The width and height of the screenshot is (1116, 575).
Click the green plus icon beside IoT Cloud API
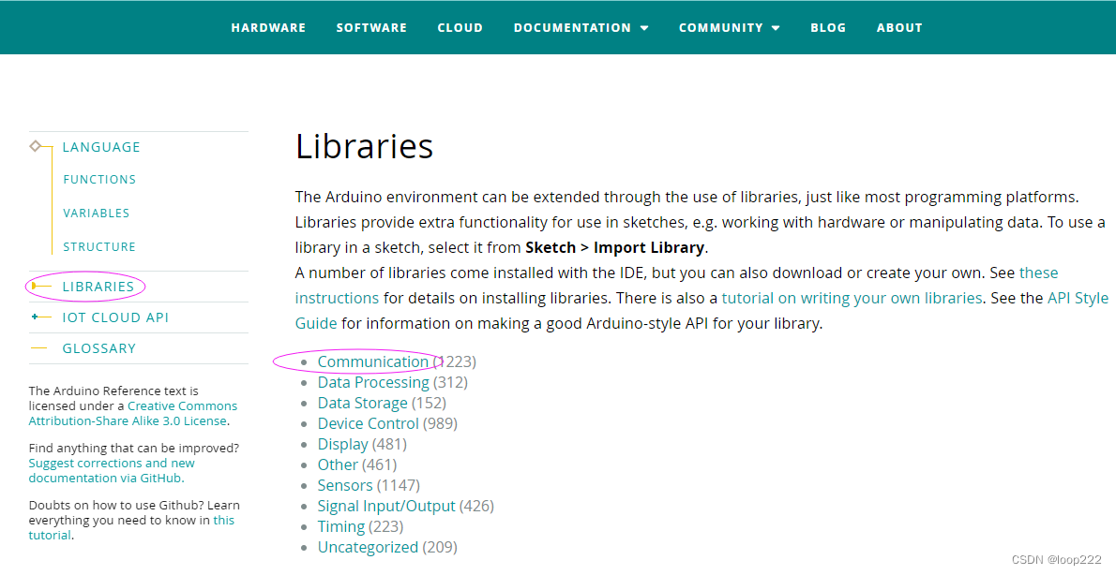coord(35,317)
